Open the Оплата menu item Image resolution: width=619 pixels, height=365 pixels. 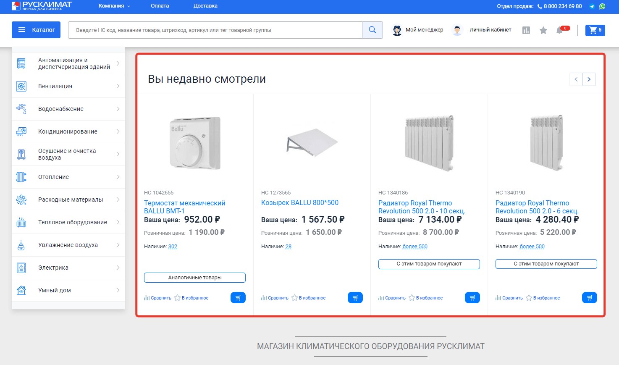(x=160, y=6)
